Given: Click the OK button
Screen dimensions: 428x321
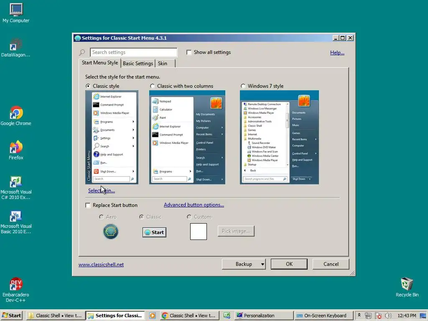Looking at the screenshot, I should tap(289, 264).
